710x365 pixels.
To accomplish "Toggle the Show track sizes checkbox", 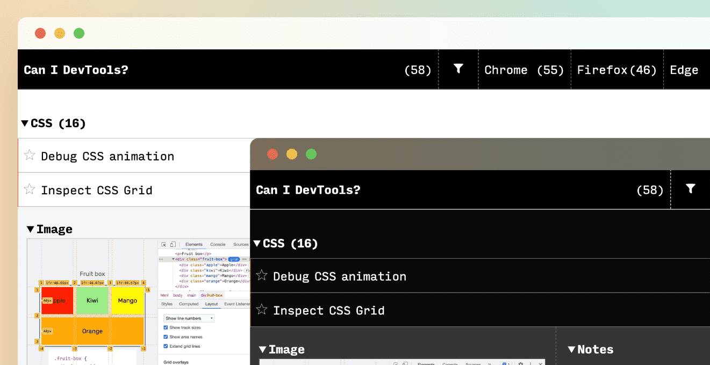I will pos(166,327).
